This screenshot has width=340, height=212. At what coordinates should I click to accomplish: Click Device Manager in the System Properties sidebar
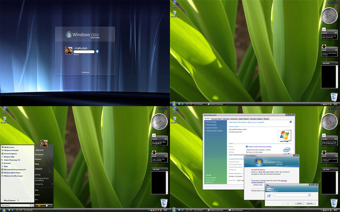click(x=211, y=122)
